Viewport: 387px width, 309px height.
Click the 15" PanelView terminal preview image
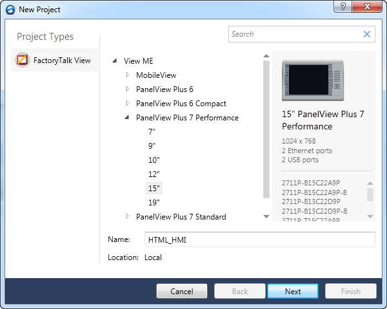click(313, 80)
